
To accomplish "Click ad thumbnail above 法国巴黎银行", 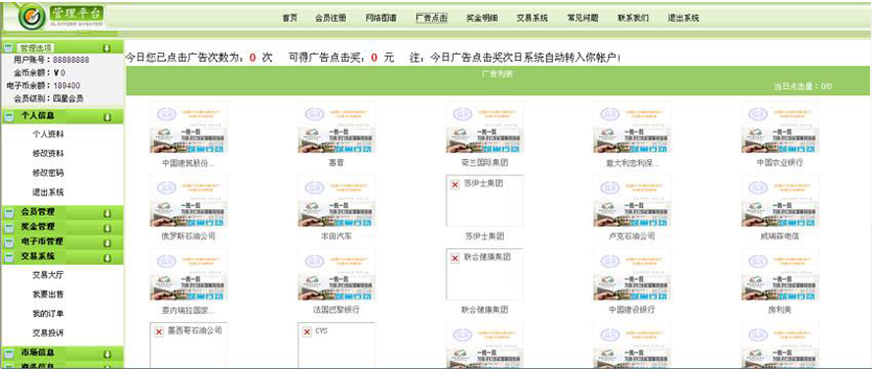I will [337, 275].
